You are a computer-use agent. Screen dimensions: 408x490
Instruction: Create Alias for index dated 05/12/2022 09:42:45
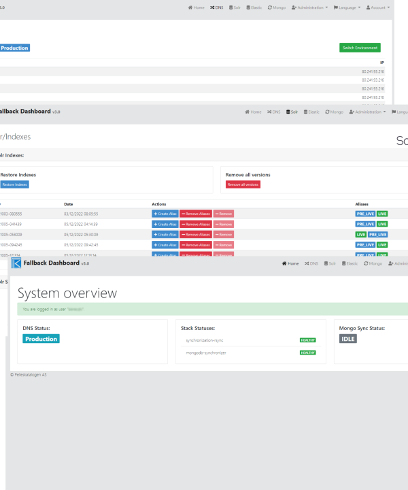click(165, 245)
